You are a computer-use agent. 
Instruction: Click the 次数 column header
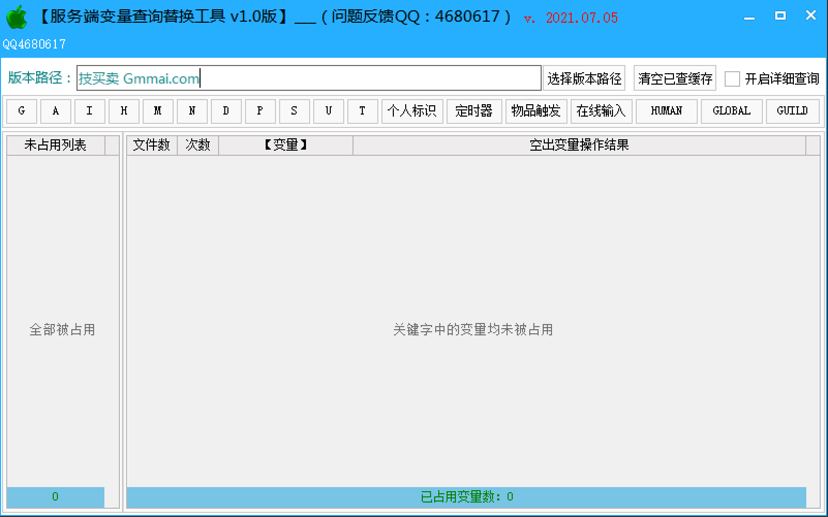coord(198,145)
